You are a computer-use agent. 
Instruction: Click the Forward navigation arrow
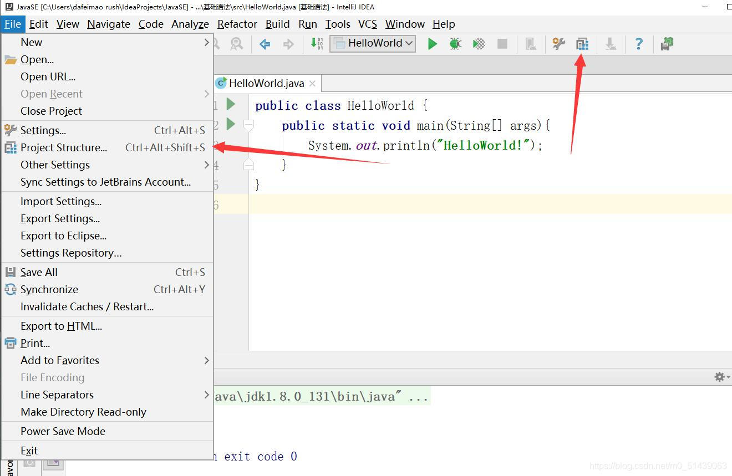point(288,44)
